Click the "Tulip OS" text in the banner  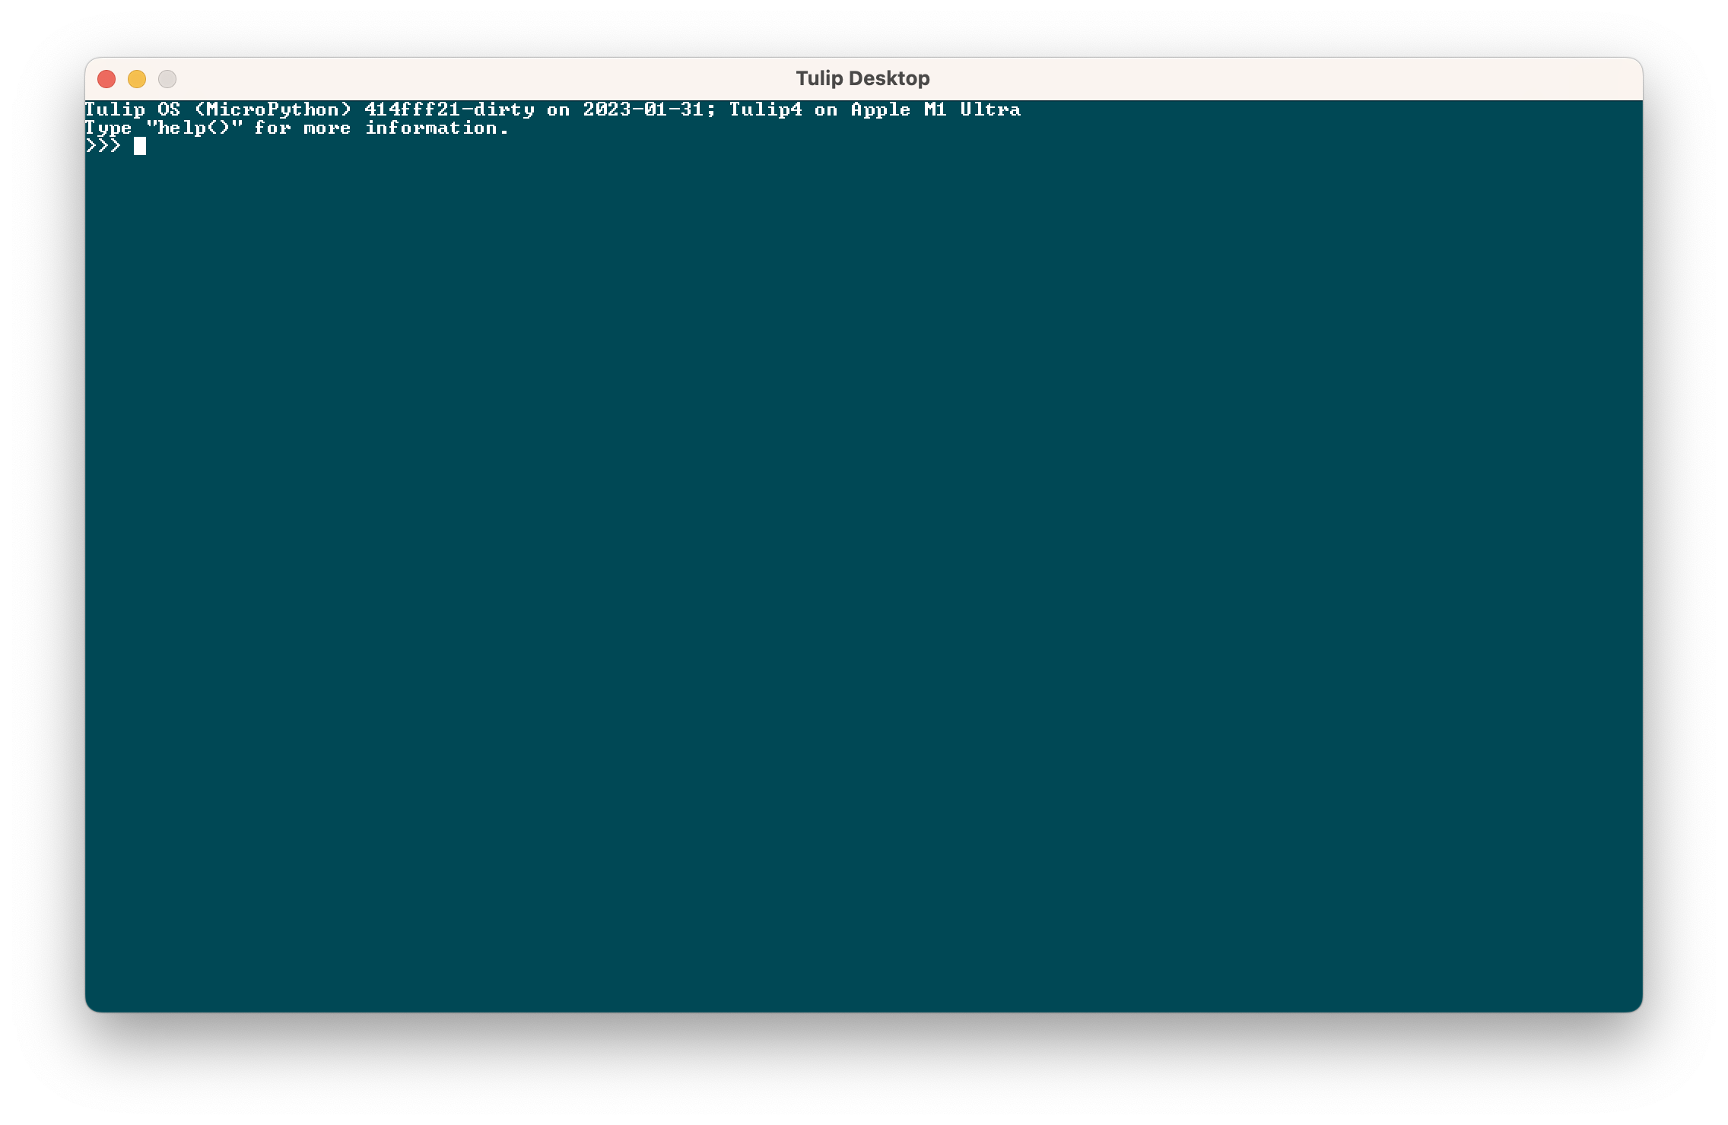pos(132,109)
